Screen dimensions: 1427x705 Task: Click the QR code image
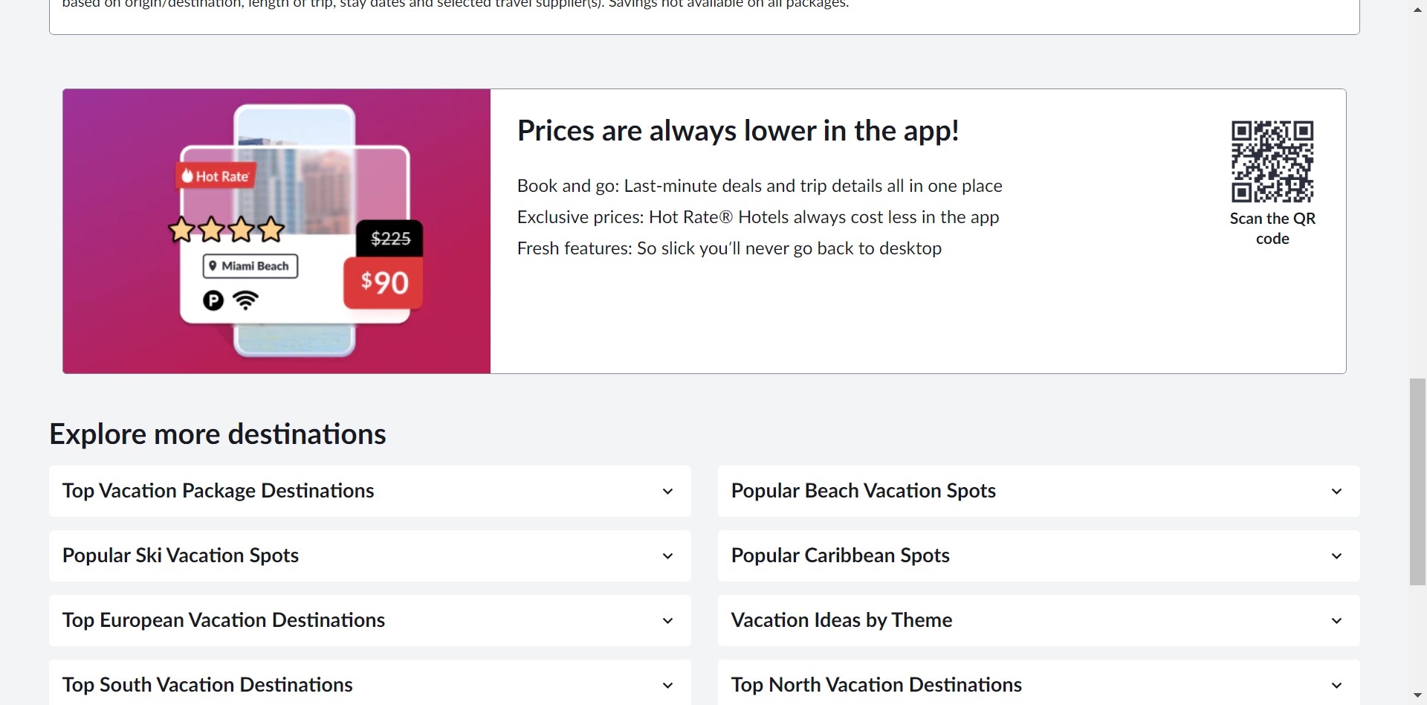click(1272, 161)
